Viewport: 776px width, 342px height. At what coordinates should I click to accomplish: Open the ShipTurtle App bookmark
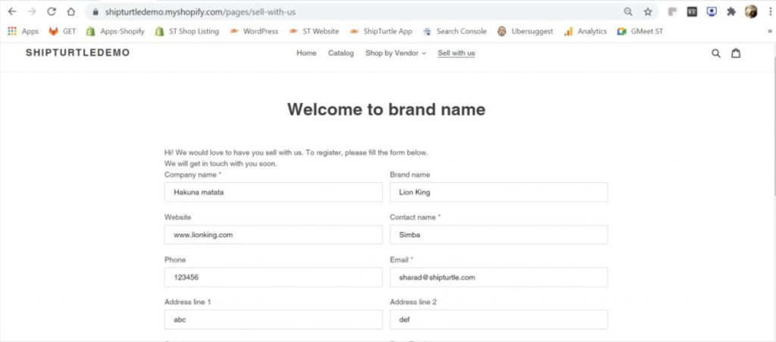(380, 31)
